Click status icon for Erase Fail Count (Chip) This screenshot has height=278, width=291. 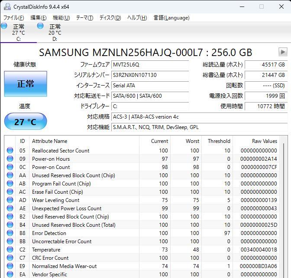click(x=10, y=192)
